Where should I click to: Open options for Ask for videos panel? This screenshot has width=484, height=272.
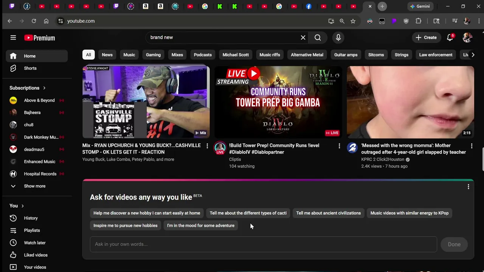pyautogui.click(x=468, y=187)
